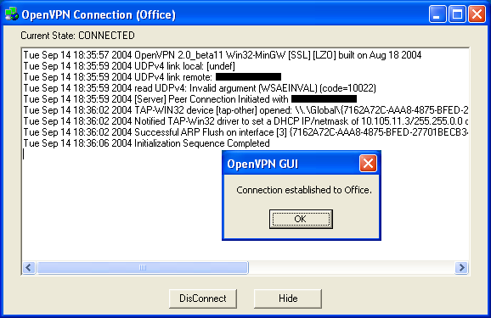491x318 pixels.
Task: Select the UDPv4 link local log line
Action: (x=129, y=66)
